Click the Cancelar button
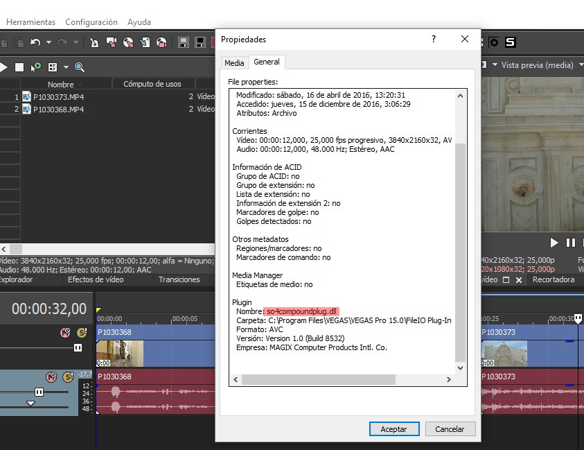 (450, 429)
